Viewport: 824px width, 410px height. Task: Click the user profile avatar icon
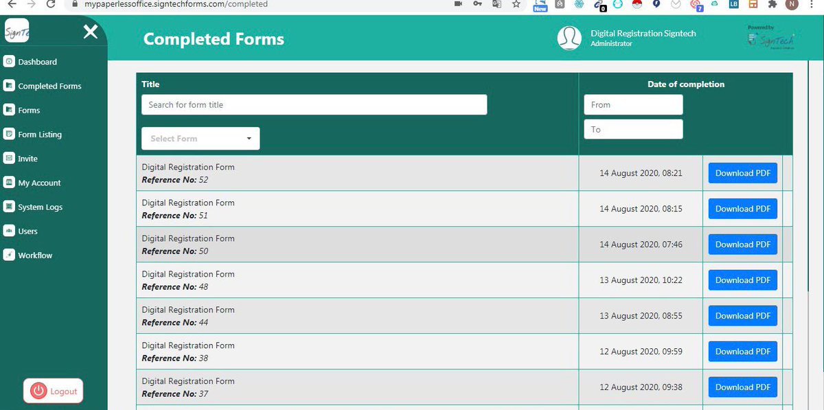(569, 38)
